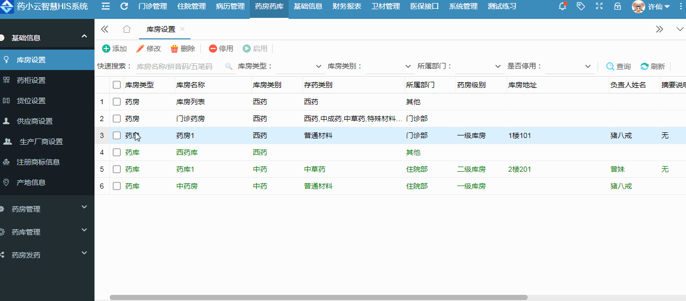Screen dimensions: 686x301
Task: Open notifications bell icon
Action: tap(563, 6)
